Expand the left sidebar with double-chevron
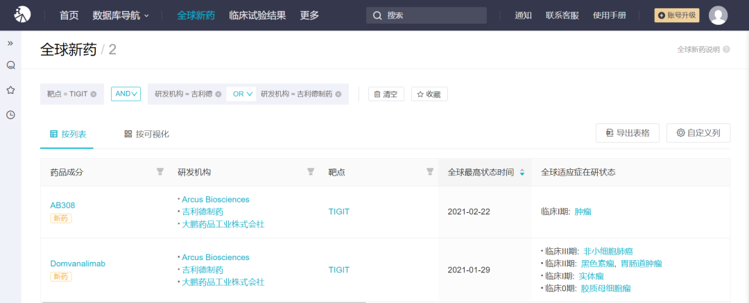 10,43
